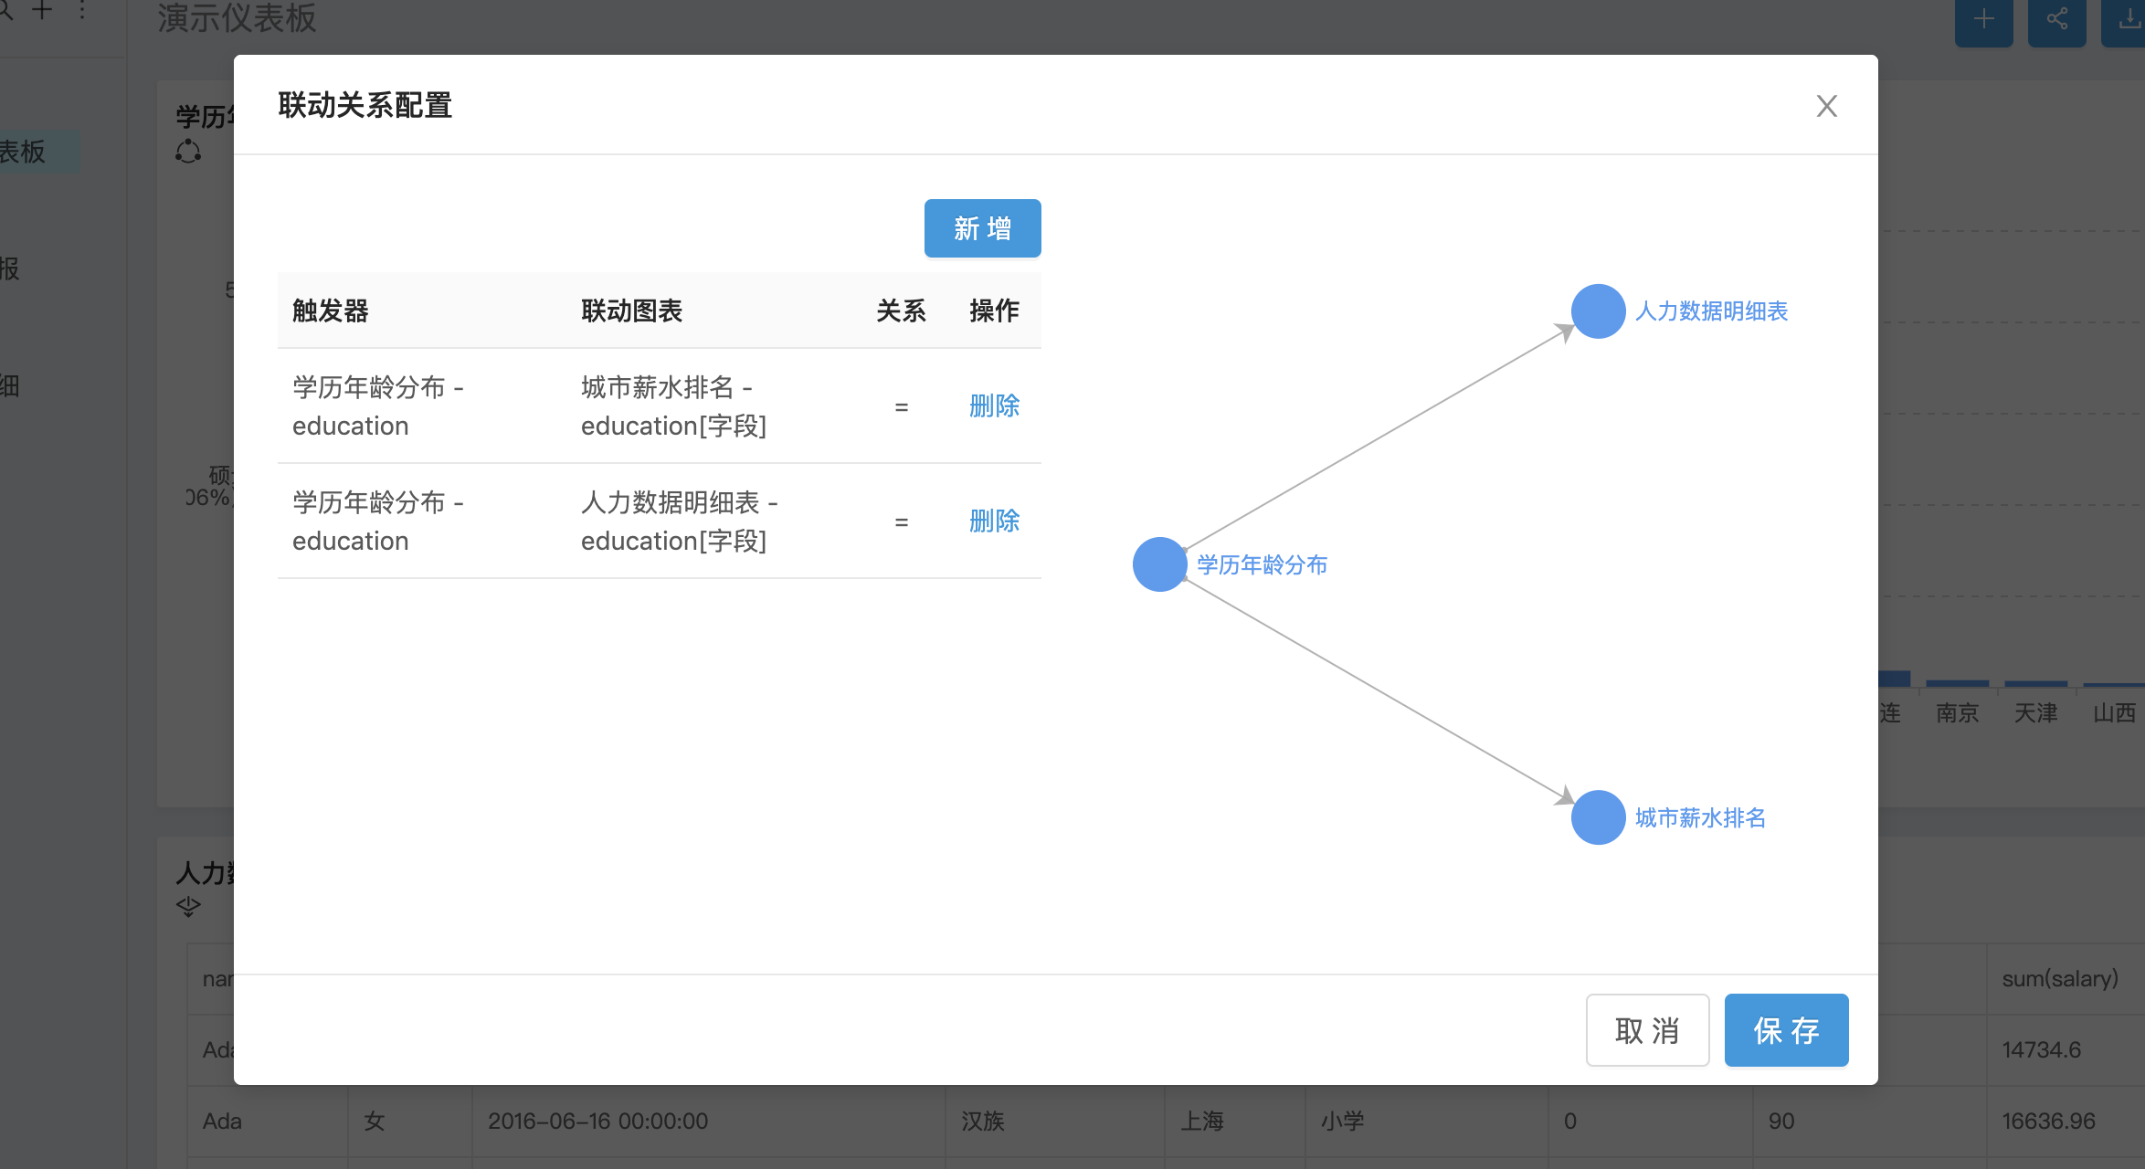The height and width of the screenshot is (1169, 2145).
Task: Click the 触发器 column header
Action: (x=330, y=311)
